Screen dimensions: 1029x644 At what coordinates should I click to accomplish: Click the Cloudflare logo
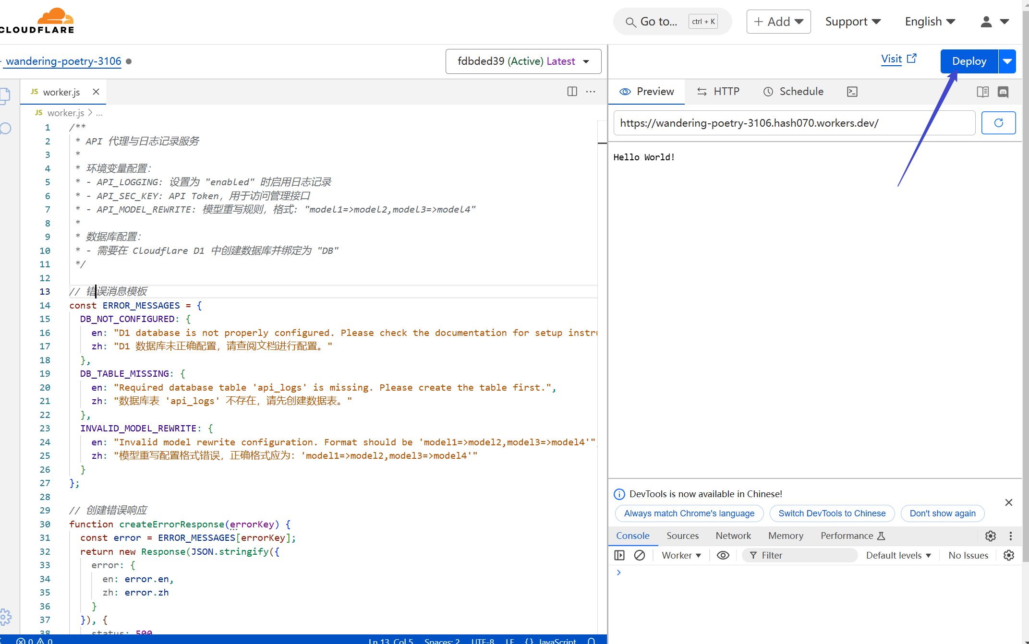coord(37,21)
